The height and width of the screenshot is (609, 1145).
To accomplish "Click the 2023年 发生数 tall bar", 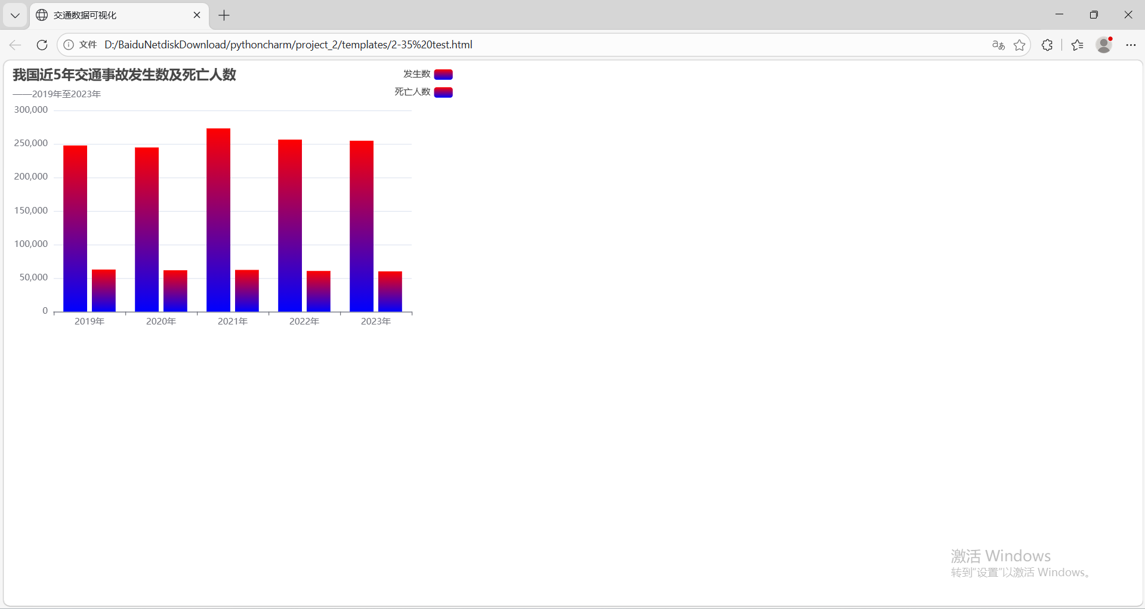I will [x=362, y=226].
